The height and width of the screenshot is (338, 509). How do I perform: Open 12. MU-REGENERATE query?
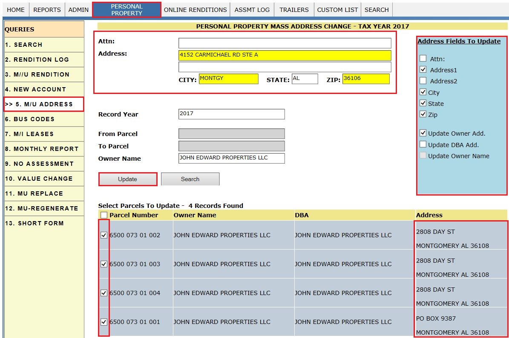[x=44, y=209]
